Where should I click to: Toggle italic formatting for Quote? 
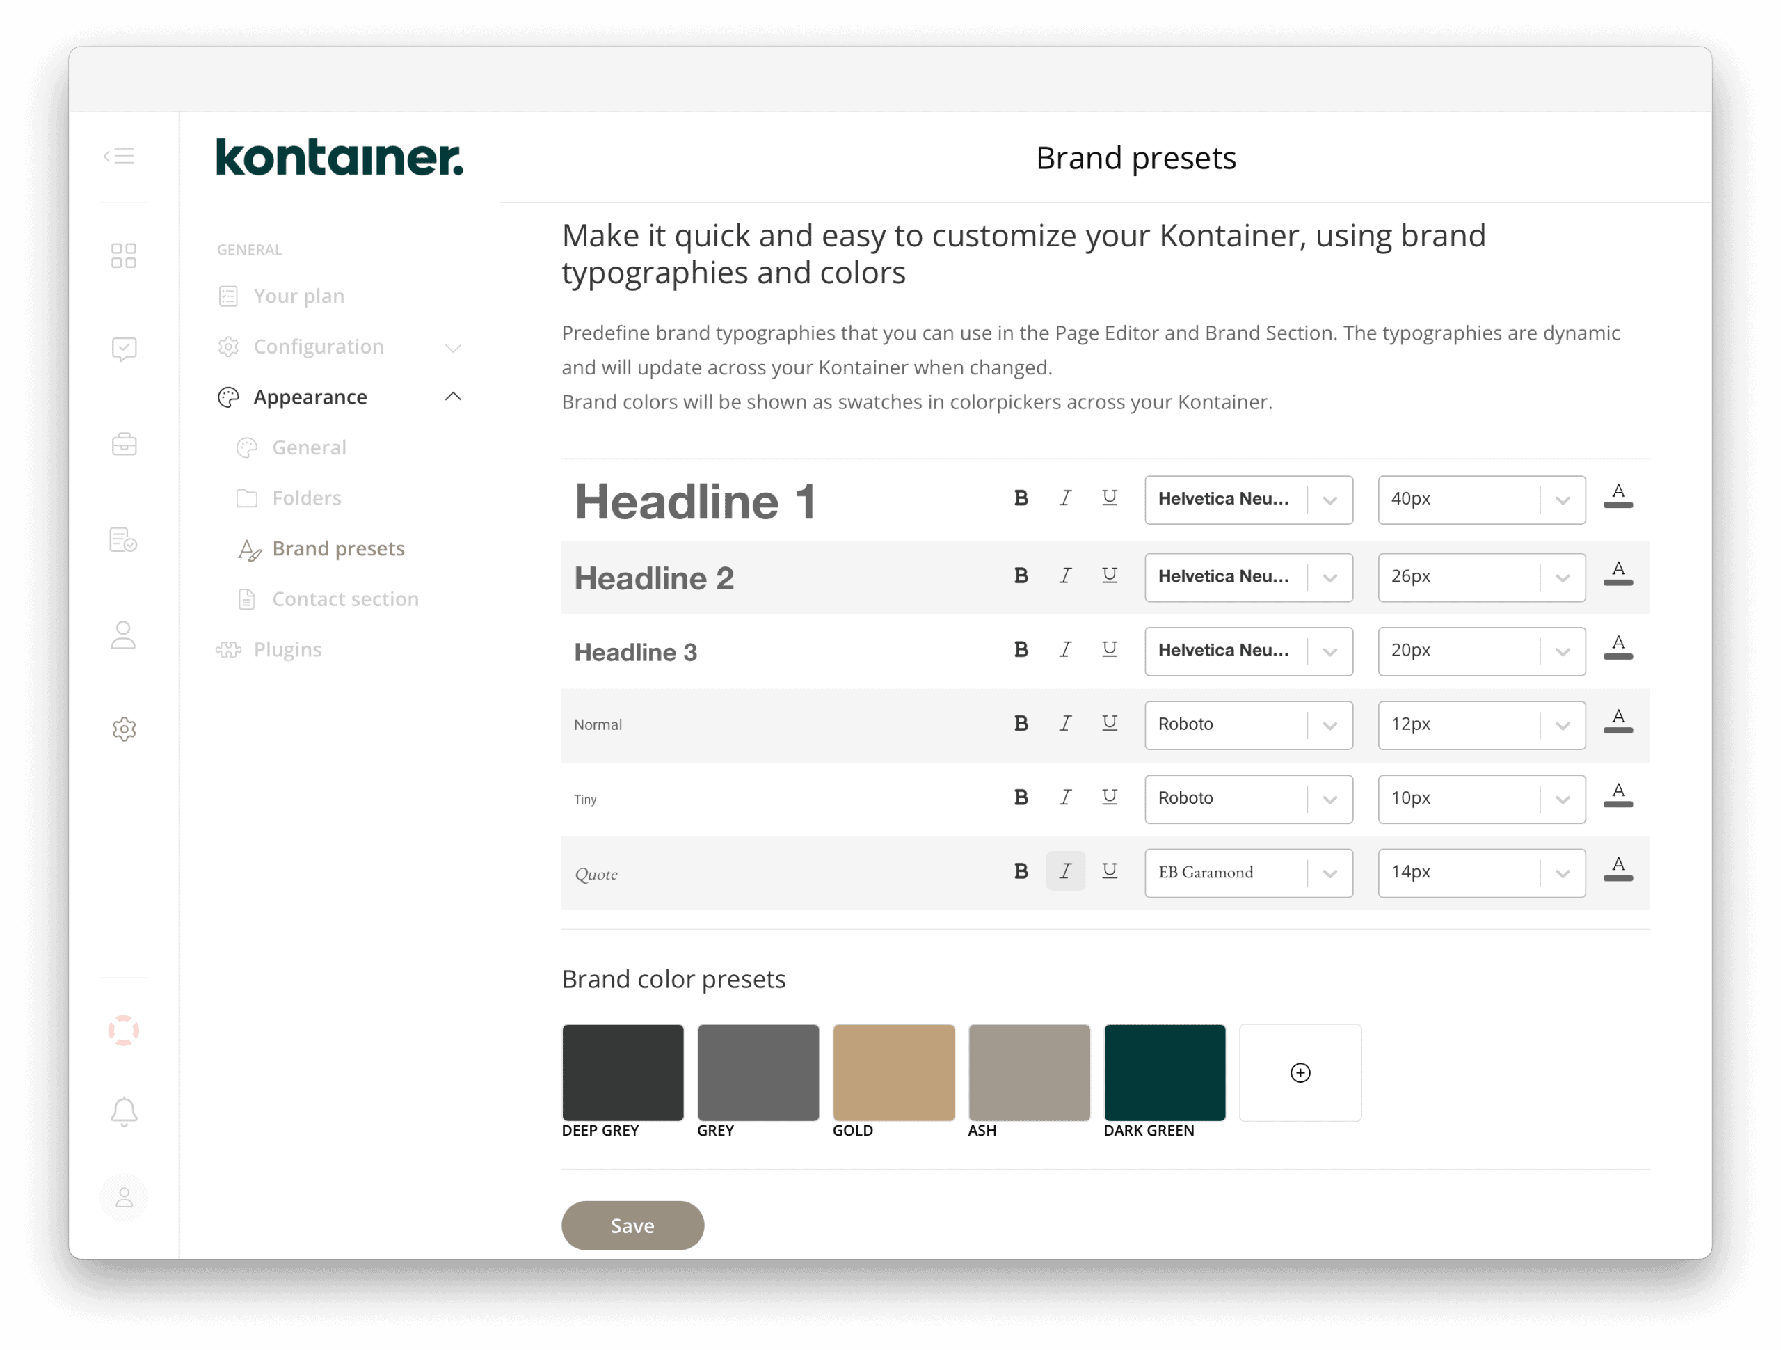click(x=1065, y=871)
